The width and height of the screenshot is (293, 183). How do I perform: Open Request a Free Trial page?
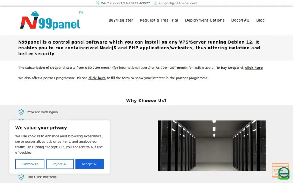pos(159,20)
